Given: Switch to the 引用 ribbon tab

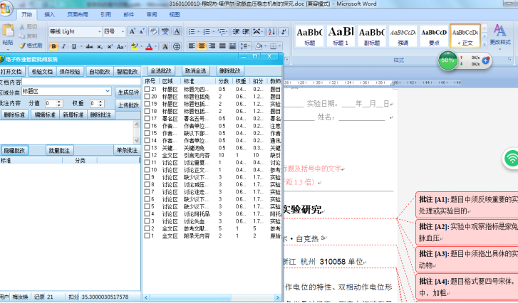Looking at the screenshot, I should 105,14.
